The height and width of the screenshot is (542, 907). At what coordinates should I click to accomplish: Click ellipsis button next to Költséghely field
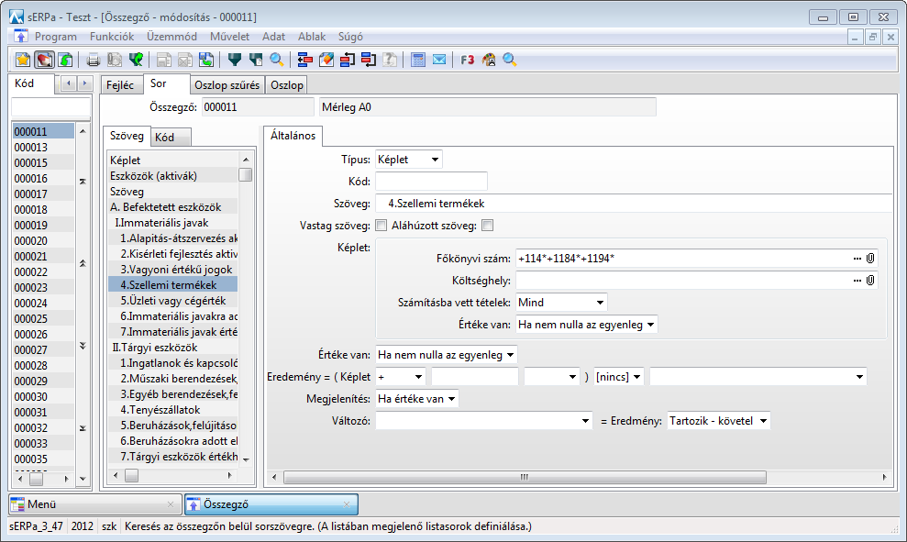[x=857, y=280]
